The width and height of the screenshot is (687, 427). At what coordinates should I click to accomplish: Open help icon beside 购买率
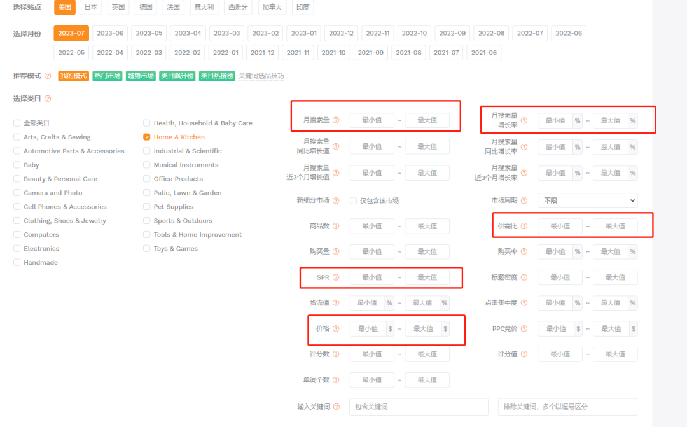[x=524, y=251]
